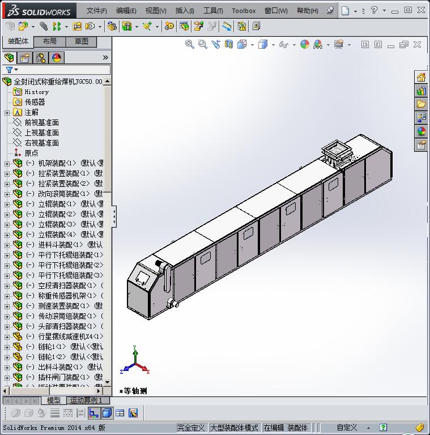Open the File Explorer folder task pane icon
Viewport: 430px width, 435px height.
tap(421, 104)
